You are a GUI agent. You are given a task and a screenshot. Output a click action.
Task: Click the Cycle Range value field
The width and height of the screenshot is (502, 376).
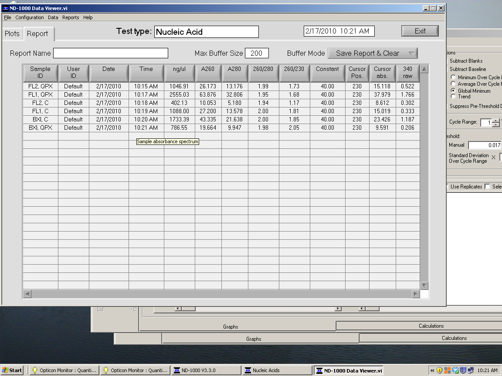pos(486,122)
